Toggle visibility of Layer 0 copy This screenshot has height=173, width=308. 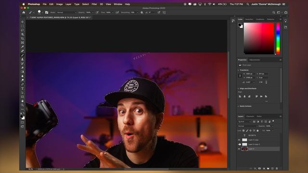tap(239, 140)
